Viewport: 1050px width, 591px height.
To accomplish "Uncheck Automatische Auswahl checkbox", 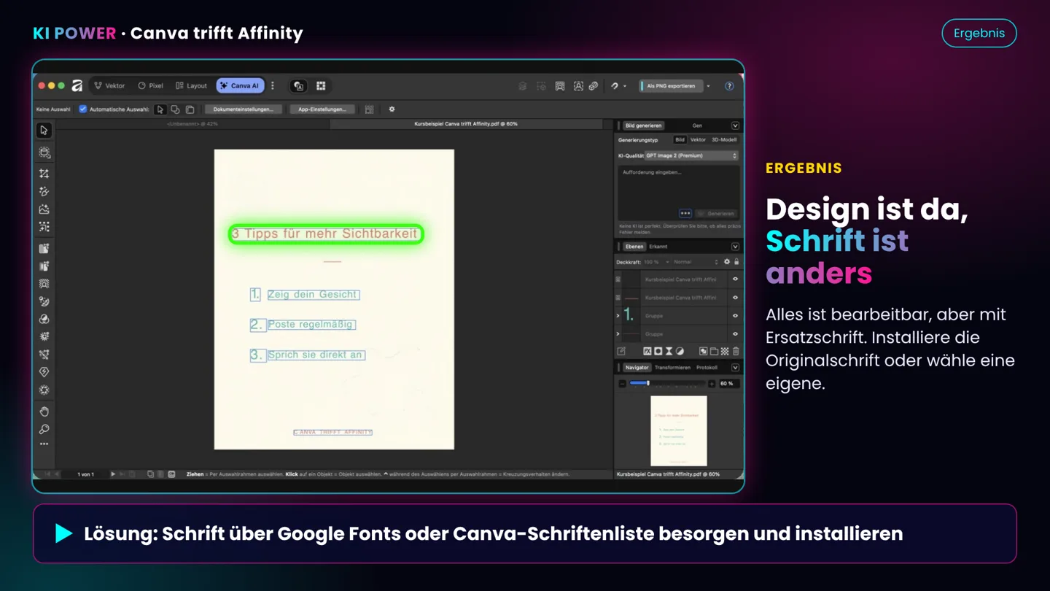I will [82, 109].
